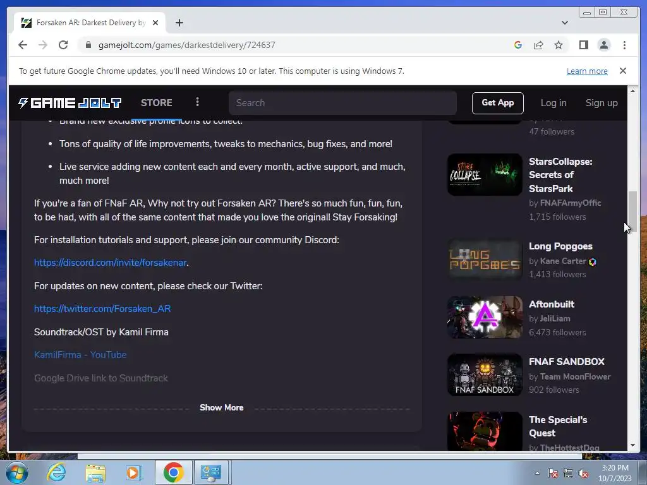
Task: Click the Google icon in address bar
Action: [x=518, y=45]
